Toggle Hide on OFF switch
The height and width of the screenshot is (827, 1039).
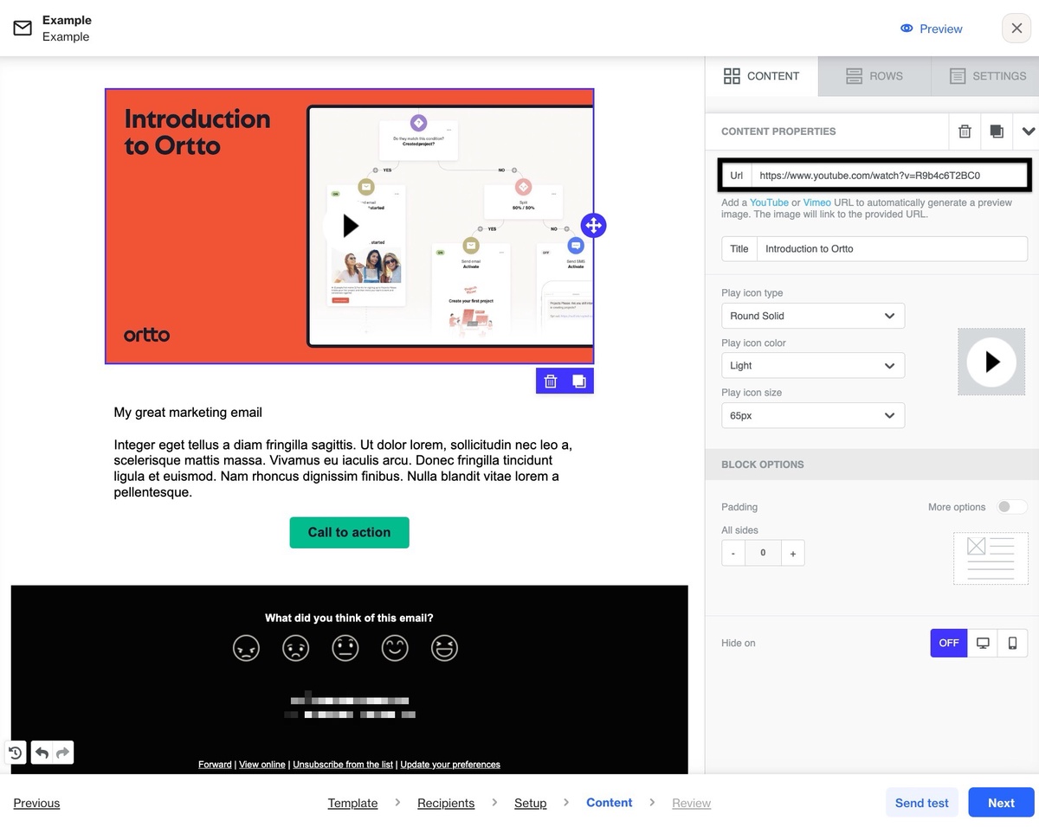click(x=948, y=643)
